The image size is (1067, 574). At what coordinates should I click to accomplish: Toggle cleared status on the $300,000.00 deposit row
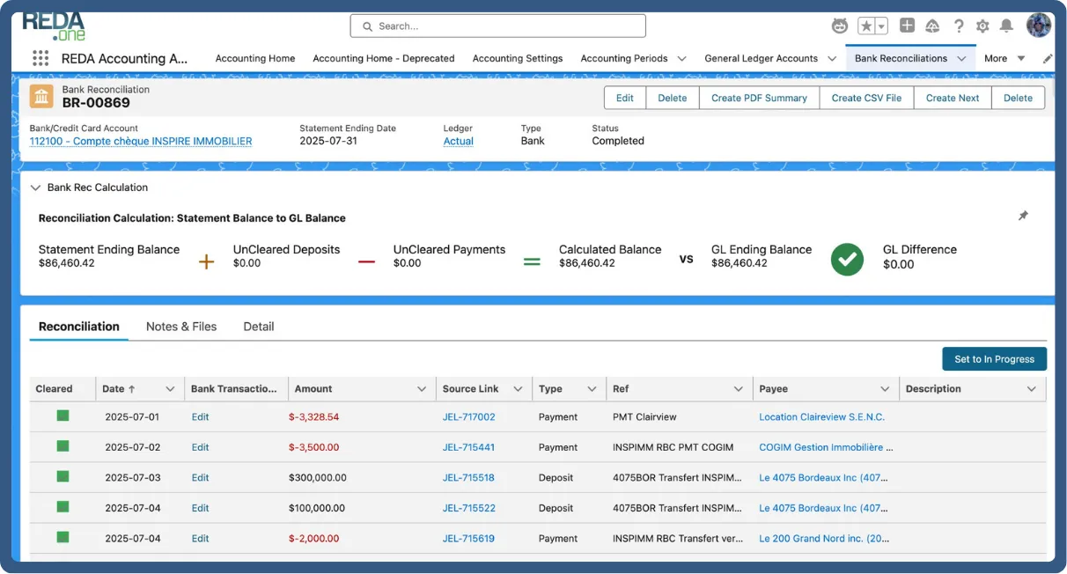[x=62, y=476]
